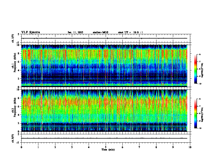The height and width of the screenshot is (165, 214).
Task: Click time axis tick label "0"
Action: click(x=21, y=147)
